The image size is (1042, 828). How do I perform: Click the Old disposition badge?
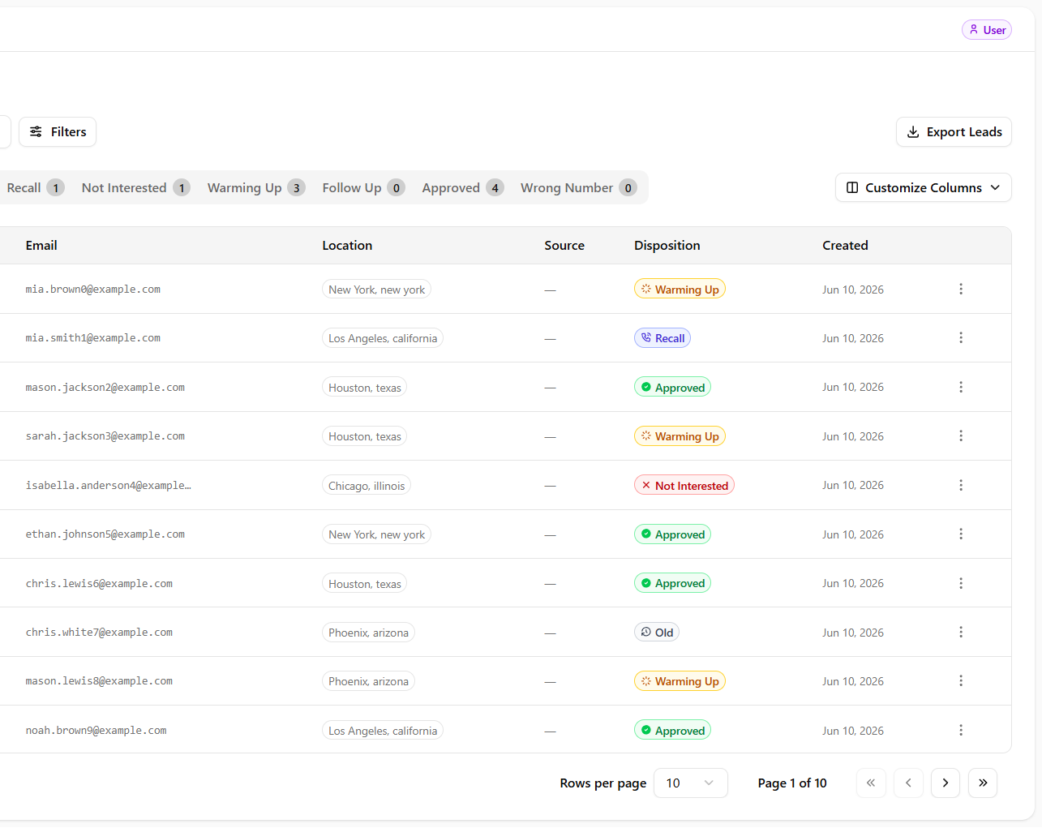point(657,633)
